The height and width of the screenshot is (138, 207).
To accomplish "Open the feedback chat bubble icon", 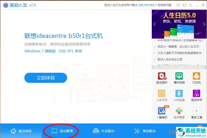I will 178,5.
